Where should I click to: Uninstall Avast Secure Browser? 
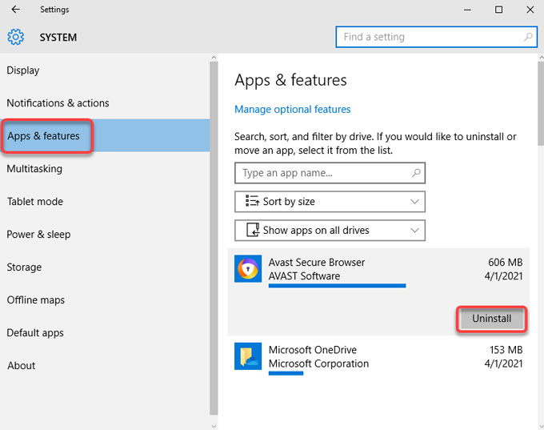coord(492,319)
